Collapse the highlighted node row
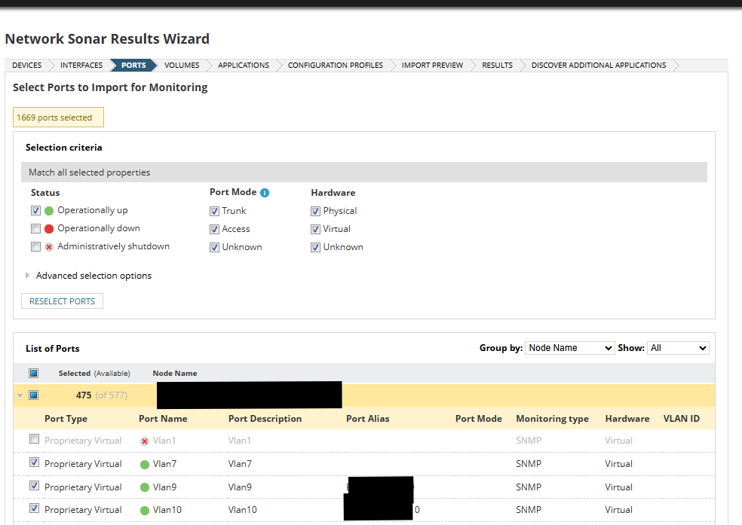Image resolution: width=742 pixels, height=525 pixels. pyautogui.click(x=20, y=394)
